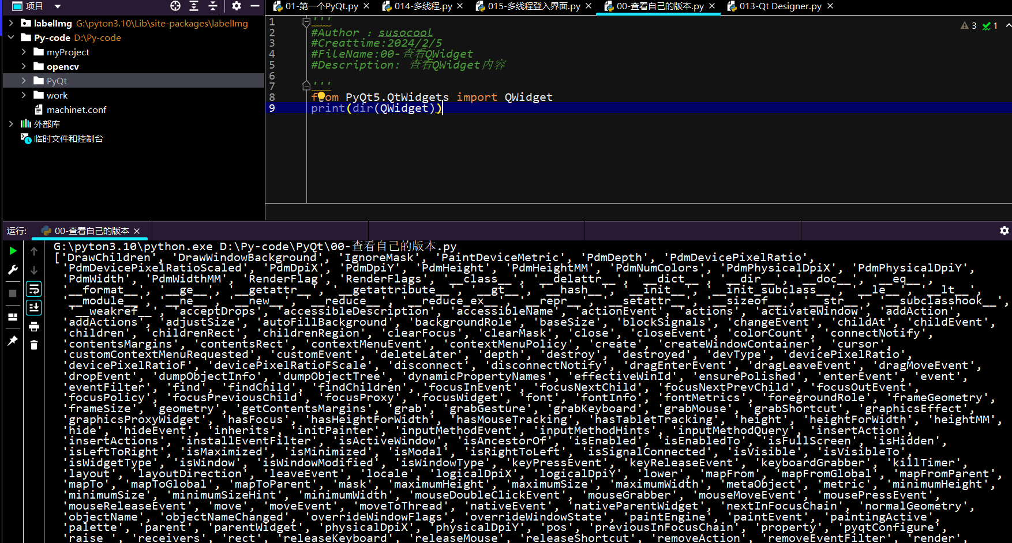This screenshot has height=543, width=1012.
Task: Toggle fold marker at line 7
Action: (x=306, y=86)
